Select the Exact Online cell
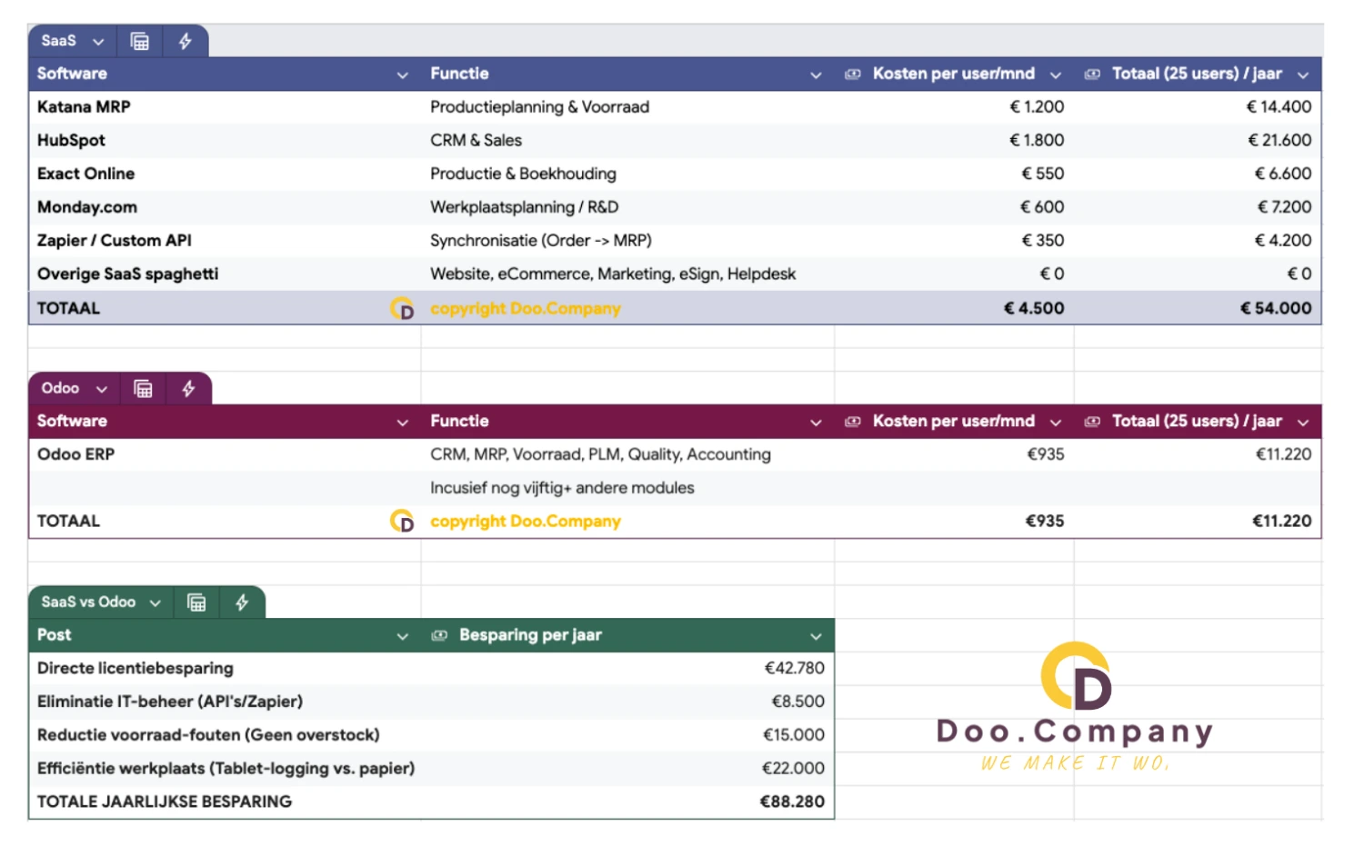 [225, 174]
